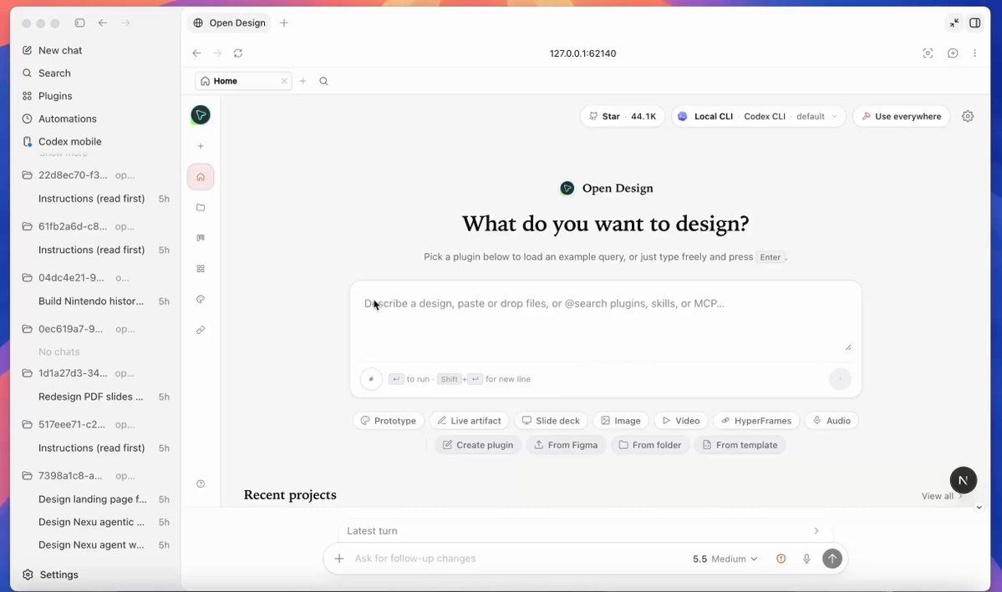Select the HyperFrames chip
Viewport: 1002px width, 592px height.
tap(756, 421)
